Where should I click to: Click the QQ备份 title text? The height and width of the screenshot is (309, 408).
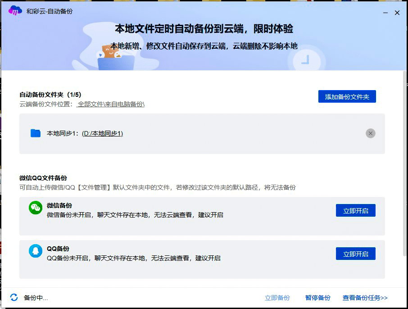click(x=58, y=249)
